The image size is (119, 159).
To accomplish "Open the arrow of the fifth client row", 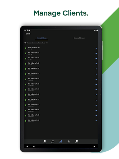I will click(x=96, y=69).
